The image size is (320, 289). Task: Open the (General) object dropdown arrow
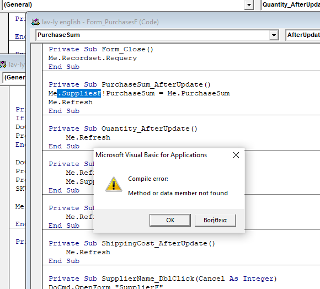249,5
